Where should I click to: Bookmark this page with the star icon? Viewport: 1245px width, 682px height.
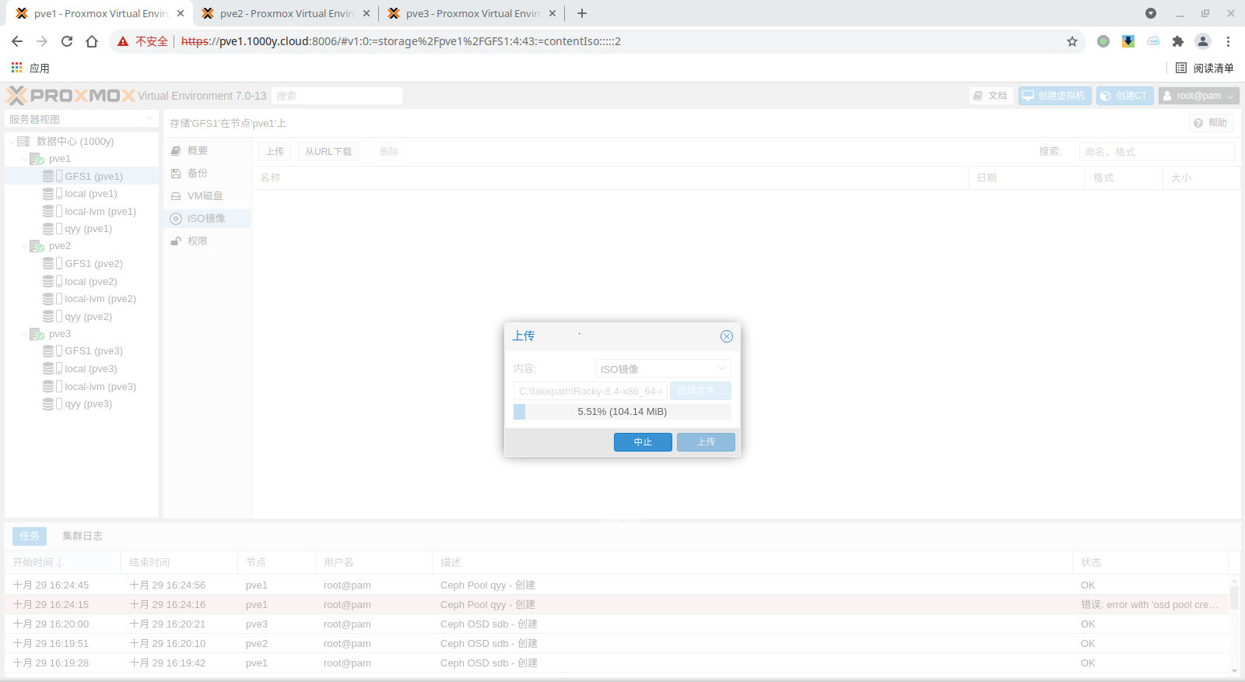click(1072, 41)
